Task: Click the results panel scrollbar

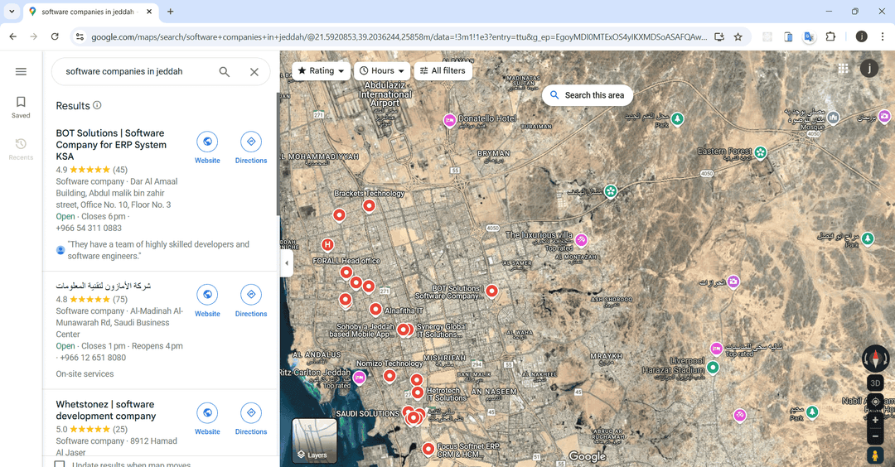Action: pyautogui.click(x=278, y=154)
